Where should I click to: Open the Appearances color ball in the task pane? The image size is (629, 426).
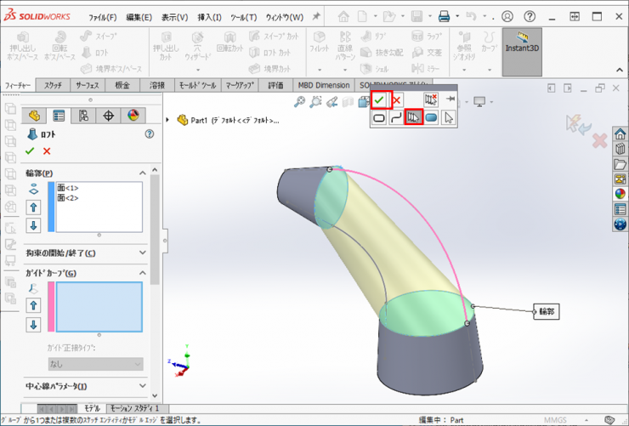pyautogui.click(x=620, y=194)
